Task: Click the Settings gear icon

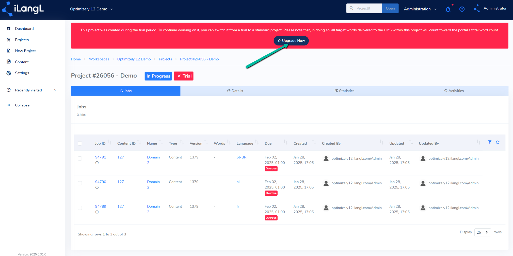Action: pyautogui.click(x=9, y=73)
